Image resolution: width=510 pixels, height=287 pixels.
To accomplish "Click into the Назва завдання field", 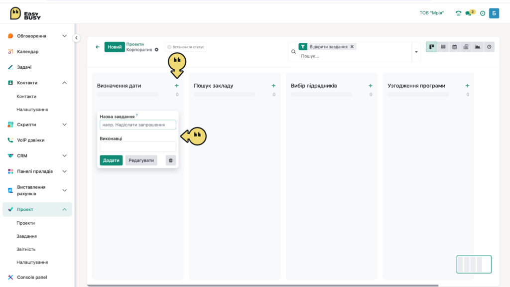I will (x=138, y=125).
